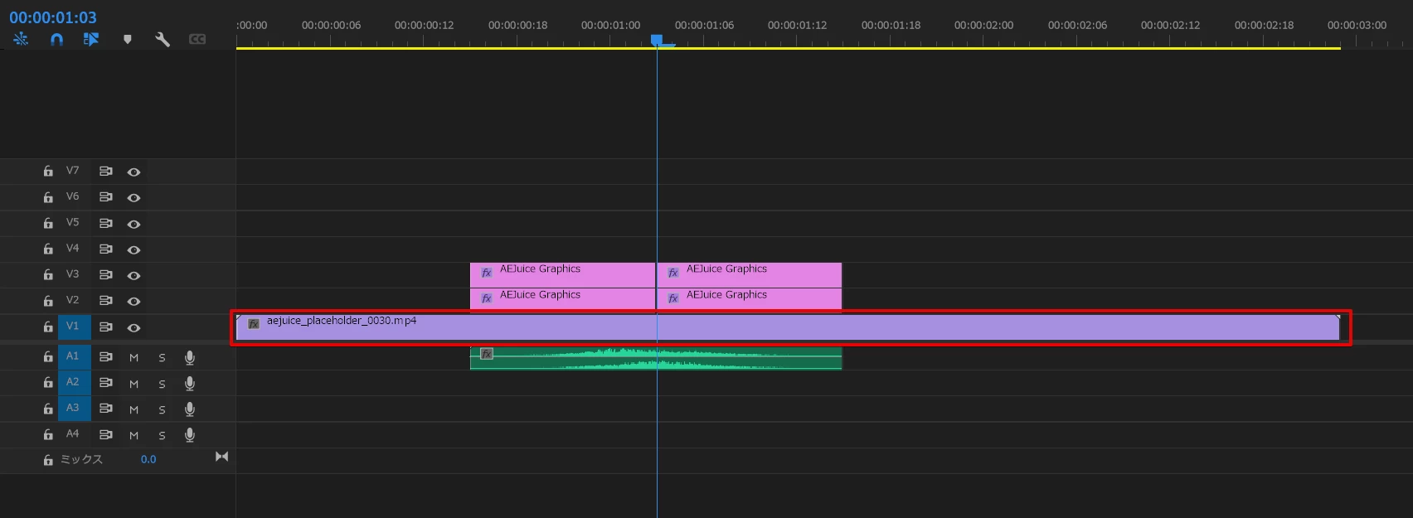The height and width of the screenshot is (518, 1413).
Task: Click fx badge on the A1 audio clip
Action: 487,354
